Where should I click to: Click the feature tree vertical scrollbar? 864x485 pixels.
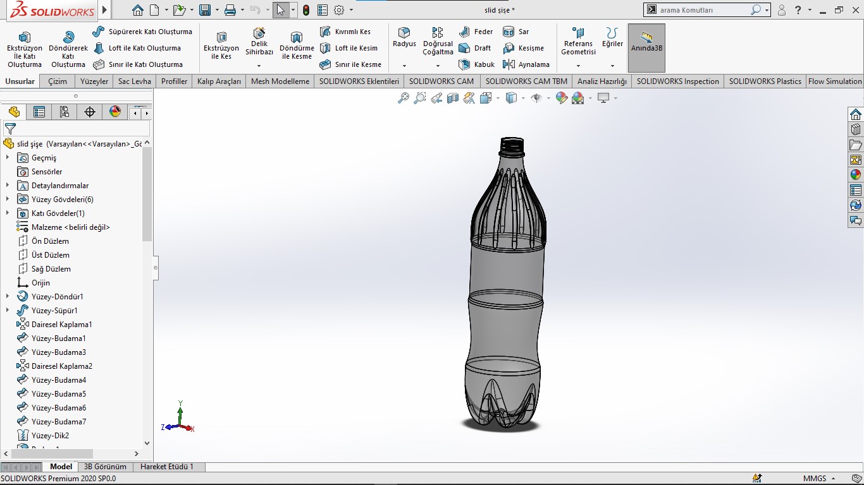[147, 195]
